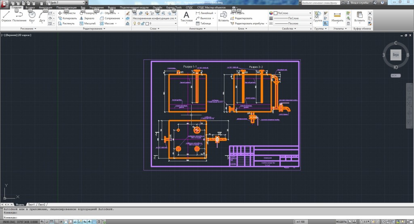This screenshot has width=414, height=224.
Task: Click the Зеркало mirror tool
Action: pyautogui.click(x=87, y=18)
